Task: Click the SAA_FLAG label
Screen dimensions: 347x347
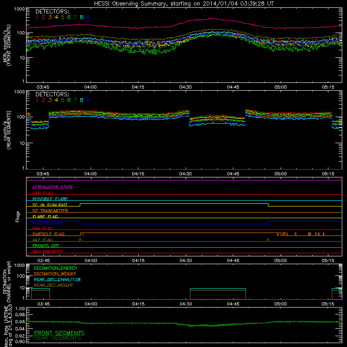Action: [x=43, y=228]
